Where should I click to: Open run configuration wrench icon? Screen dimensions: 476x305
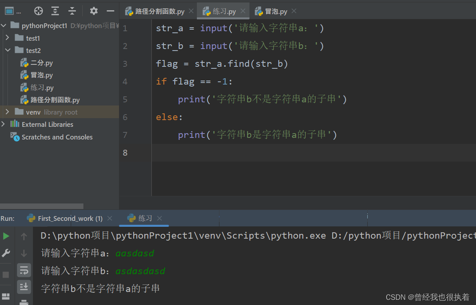click(6, 253)
